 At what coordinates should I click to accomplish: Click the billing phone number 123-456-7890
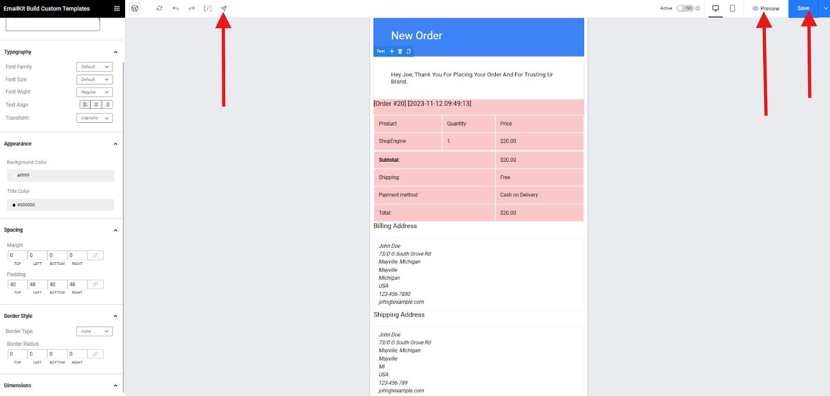pos(394,294)
